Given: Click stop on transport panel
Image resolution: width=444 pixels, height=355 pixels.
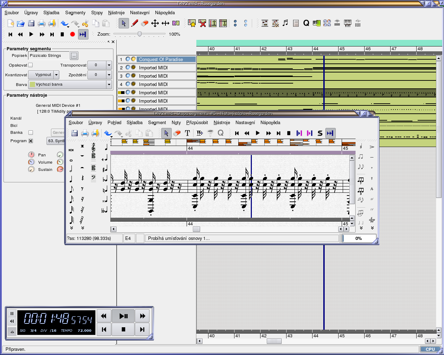Looking at the screenshot, I should (123, 329).
